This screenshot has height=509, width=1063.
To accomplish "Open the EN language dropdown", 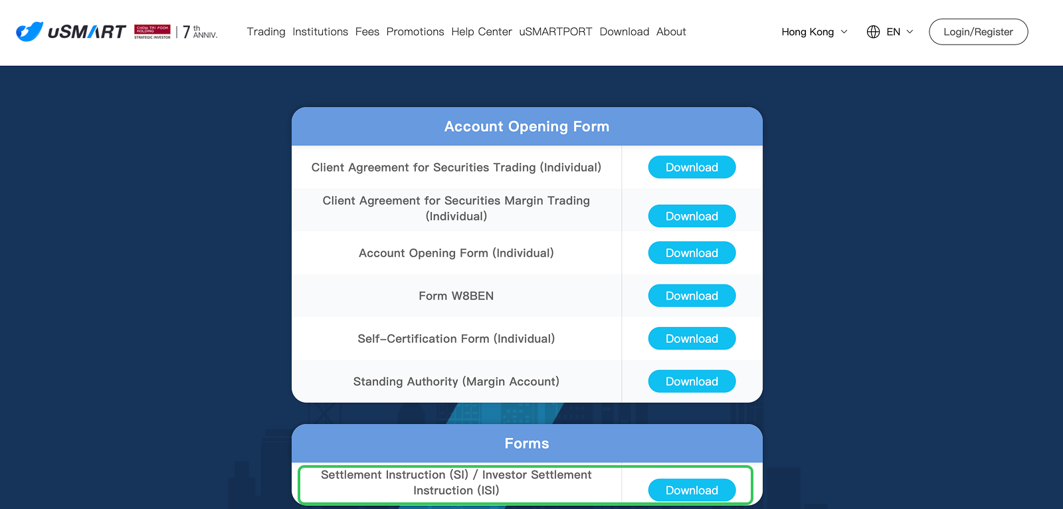I will click(900, 32).
